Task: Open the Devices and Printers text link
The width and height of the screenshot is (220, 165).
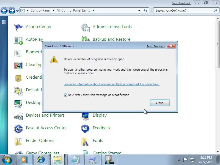Action: pos(45,115)
